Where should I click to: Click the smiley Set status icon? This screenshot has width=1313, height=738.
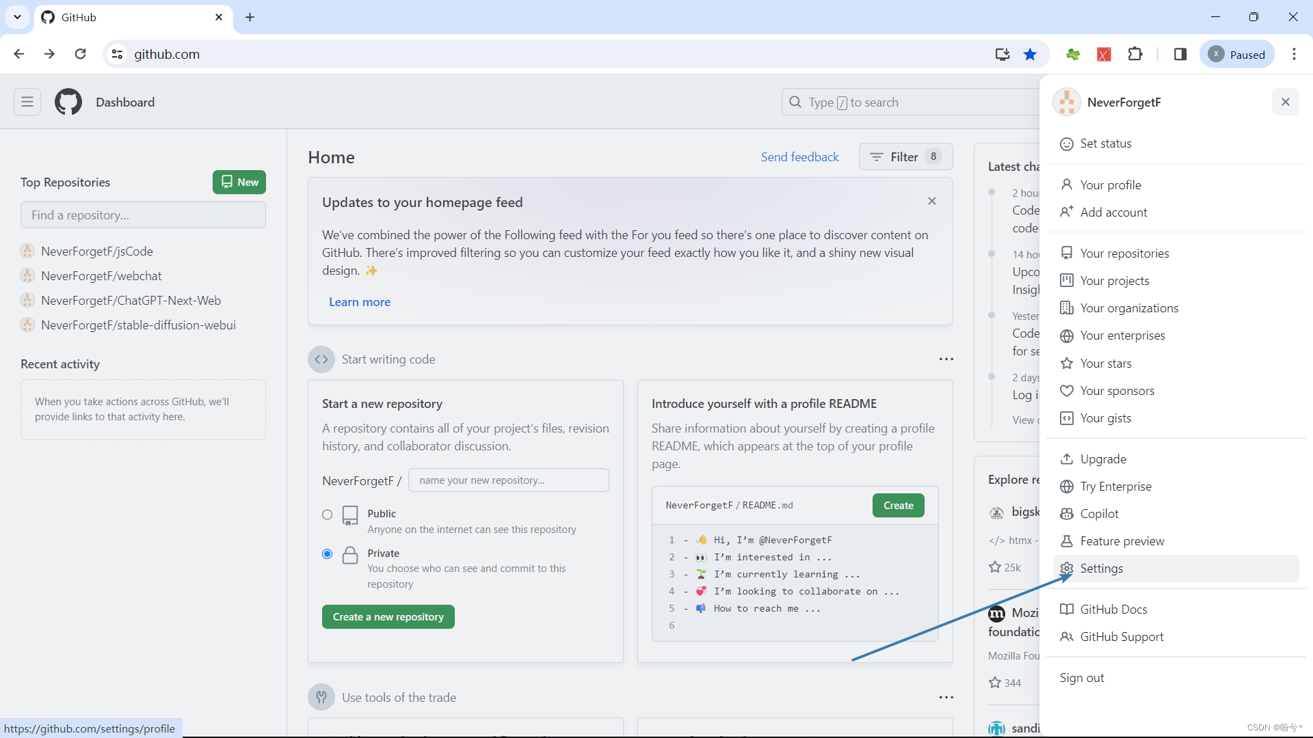1067,144
